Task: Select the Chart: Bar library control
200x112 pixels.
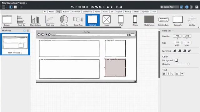Action: pyautogui.click(x=21, y=21)
